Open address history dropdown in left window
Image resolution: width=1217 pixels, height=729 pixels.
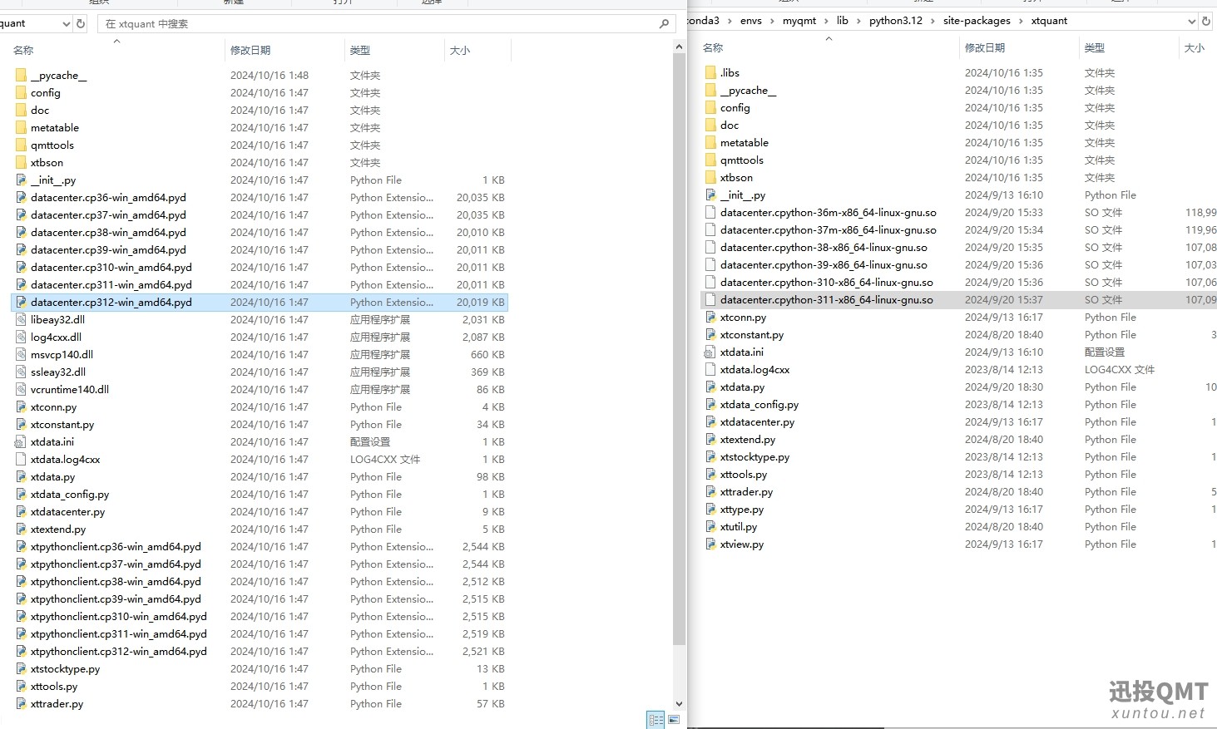pos(66,23)
